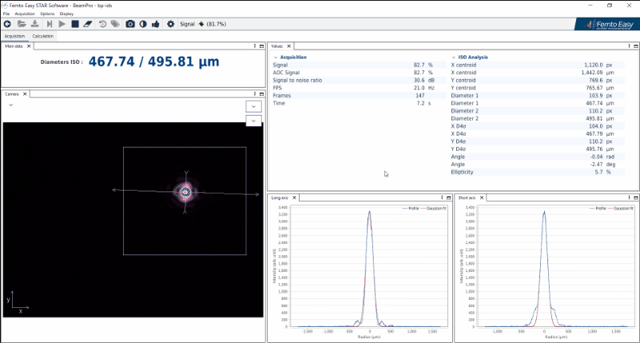Collapse the ISO Analysis section
640x343 pixels.
point(453,57)
